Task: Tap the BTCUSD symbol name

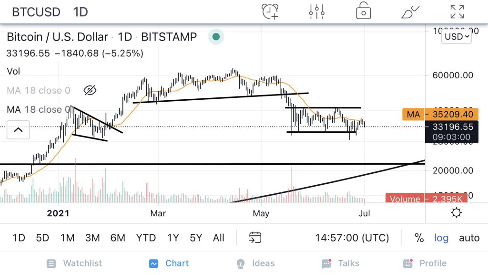Action: tap(36, 11)
